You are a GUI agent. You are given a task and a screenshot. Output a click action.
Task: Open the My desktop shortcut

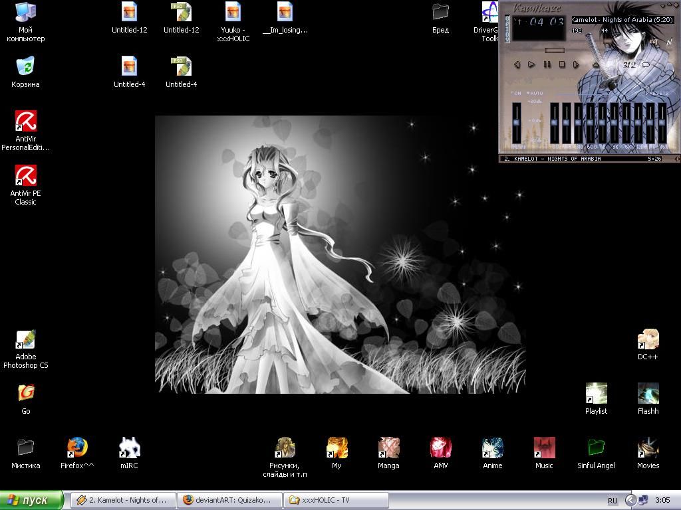[337, 454]
